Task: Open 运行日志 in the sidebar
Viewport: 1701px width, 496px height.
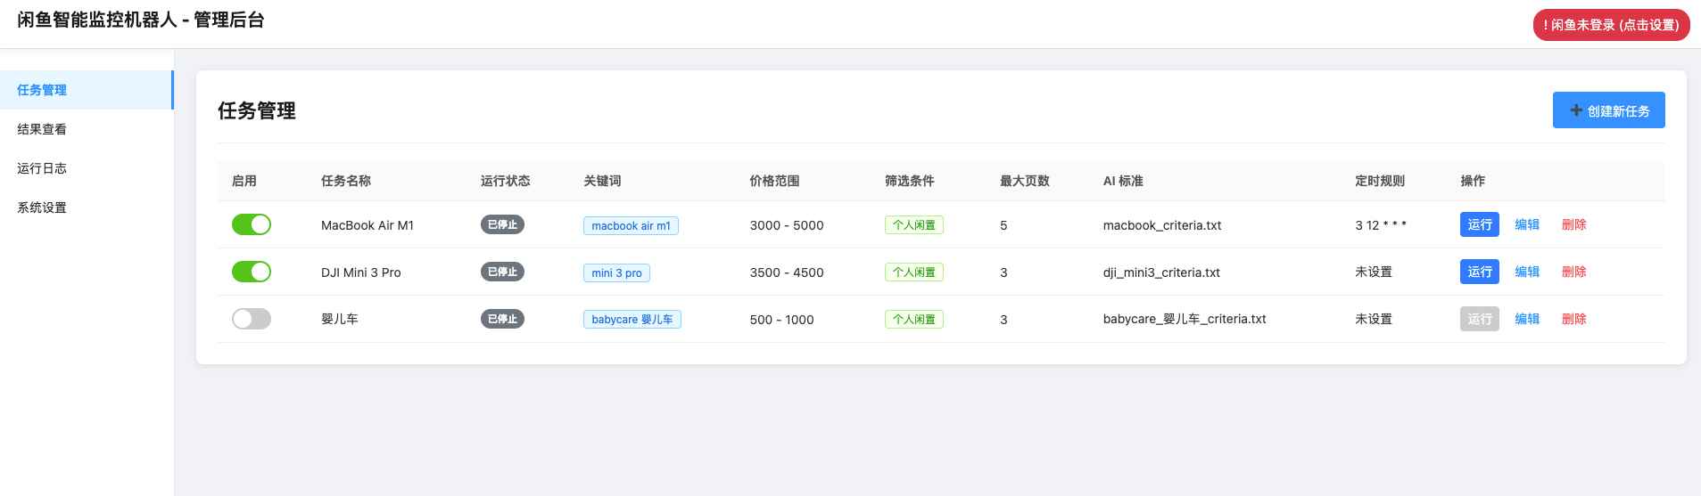Action: coord(42,168)
